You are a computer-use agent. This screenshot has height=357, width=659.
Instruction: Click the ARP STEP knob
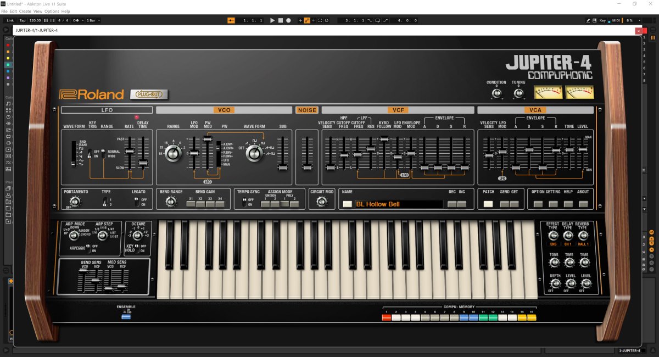(103, 236)
